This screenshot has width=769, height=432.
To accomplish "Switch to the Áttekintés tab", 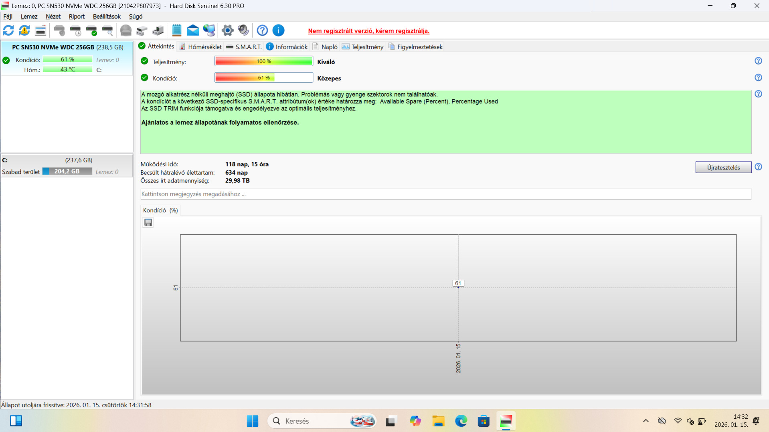I will pos(156,46).
